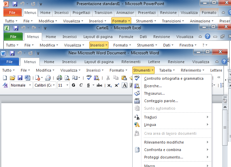Open the Normale style dropdown

click(x=30, y=85)
